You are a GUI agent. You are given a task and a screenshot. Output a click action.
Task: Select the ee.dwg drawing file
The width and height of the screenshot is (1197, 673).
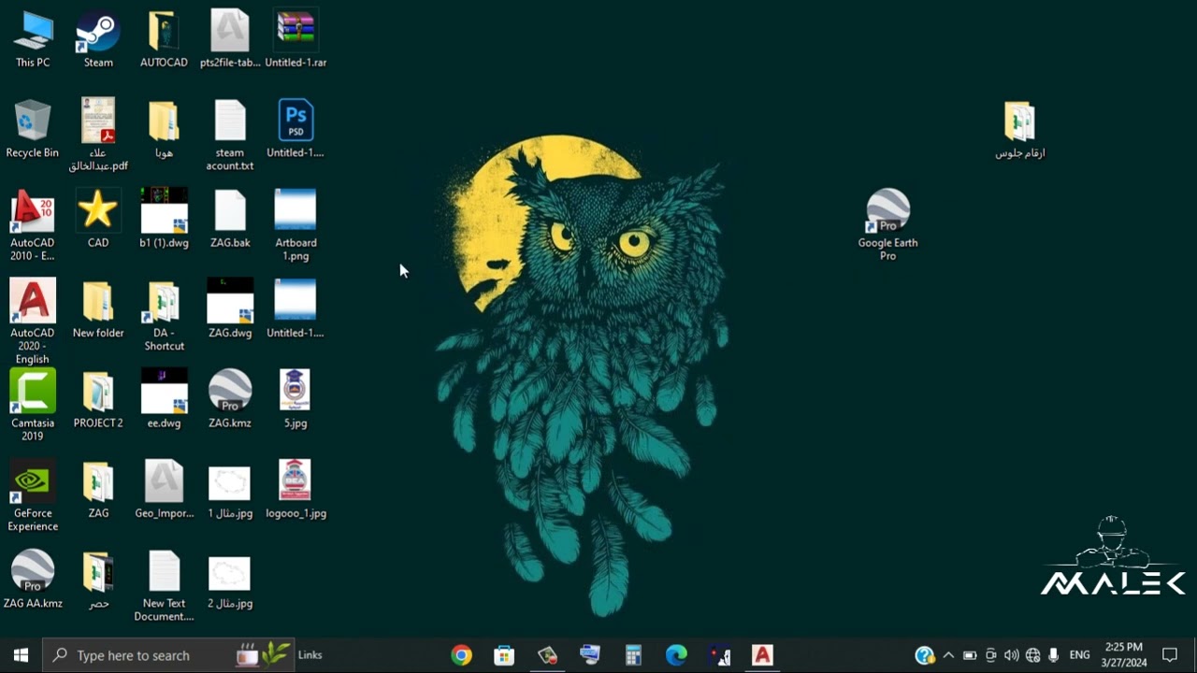click(x=164, y=399)
